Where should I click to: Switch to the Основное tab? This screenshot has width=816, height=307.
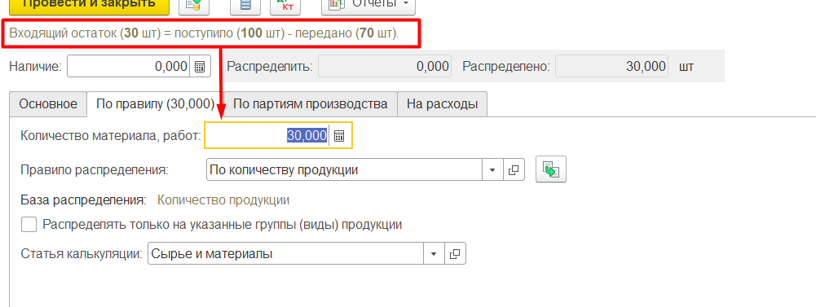48,104
